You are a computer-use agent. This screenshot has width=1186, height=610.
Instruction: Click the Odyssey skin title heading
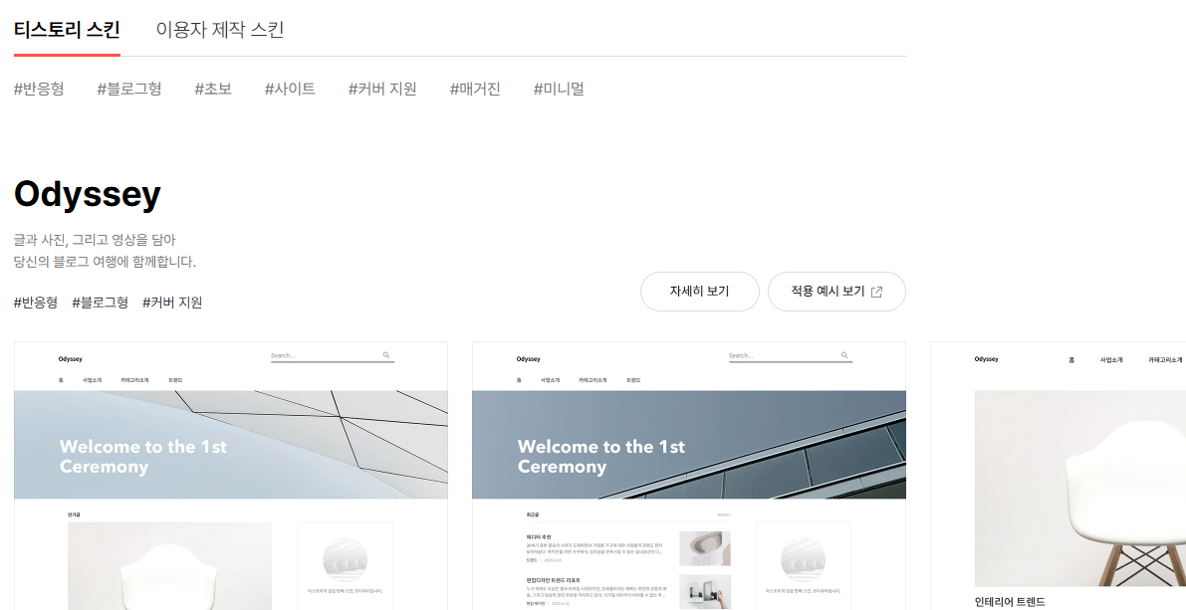click(87, 193)
